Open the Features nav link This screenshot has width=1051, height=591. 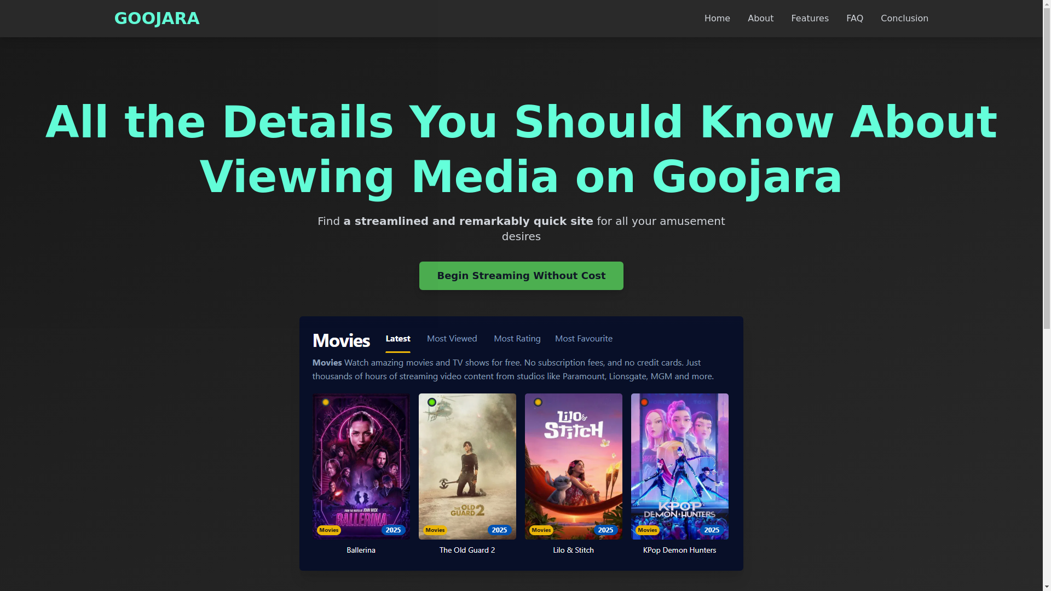(x=810, y=19)
